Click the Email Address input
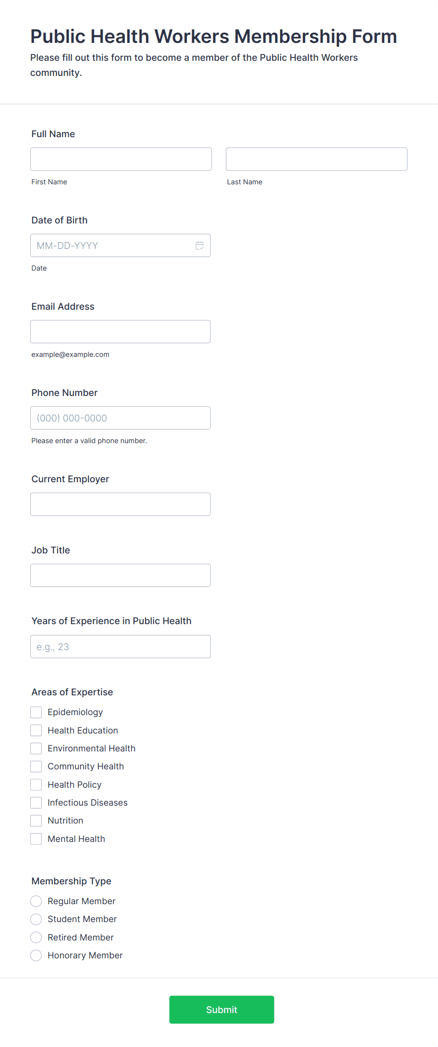The height and width of the screenshot is (1047, 438). pyautogui.click(x=120, y=332)
